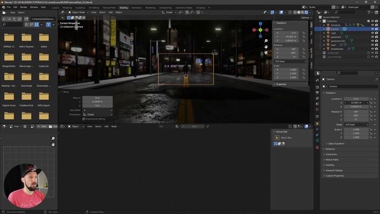
Task: Click the Add menu in the viewport header
Action: tap(110, 12)
